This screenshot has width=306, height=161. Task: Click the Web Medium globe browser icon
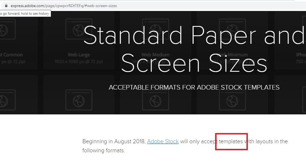(156, 29)
